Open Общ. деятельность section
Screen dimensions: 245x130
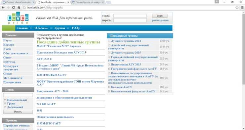tap(16, 53)
